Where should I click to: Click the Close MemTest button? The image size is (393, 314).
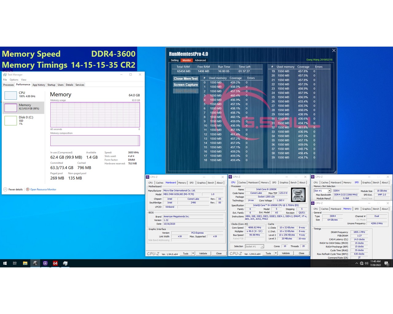pyautogui.click(x=186, y=78)
